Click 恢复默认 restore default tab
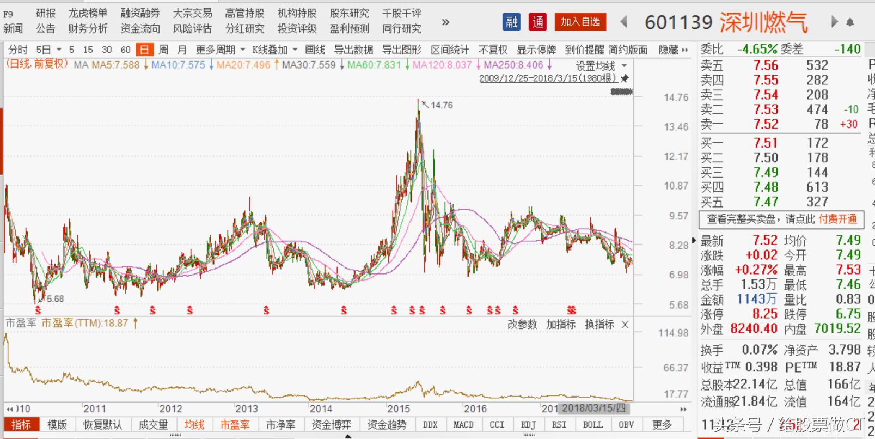 [x=102, y=425]
